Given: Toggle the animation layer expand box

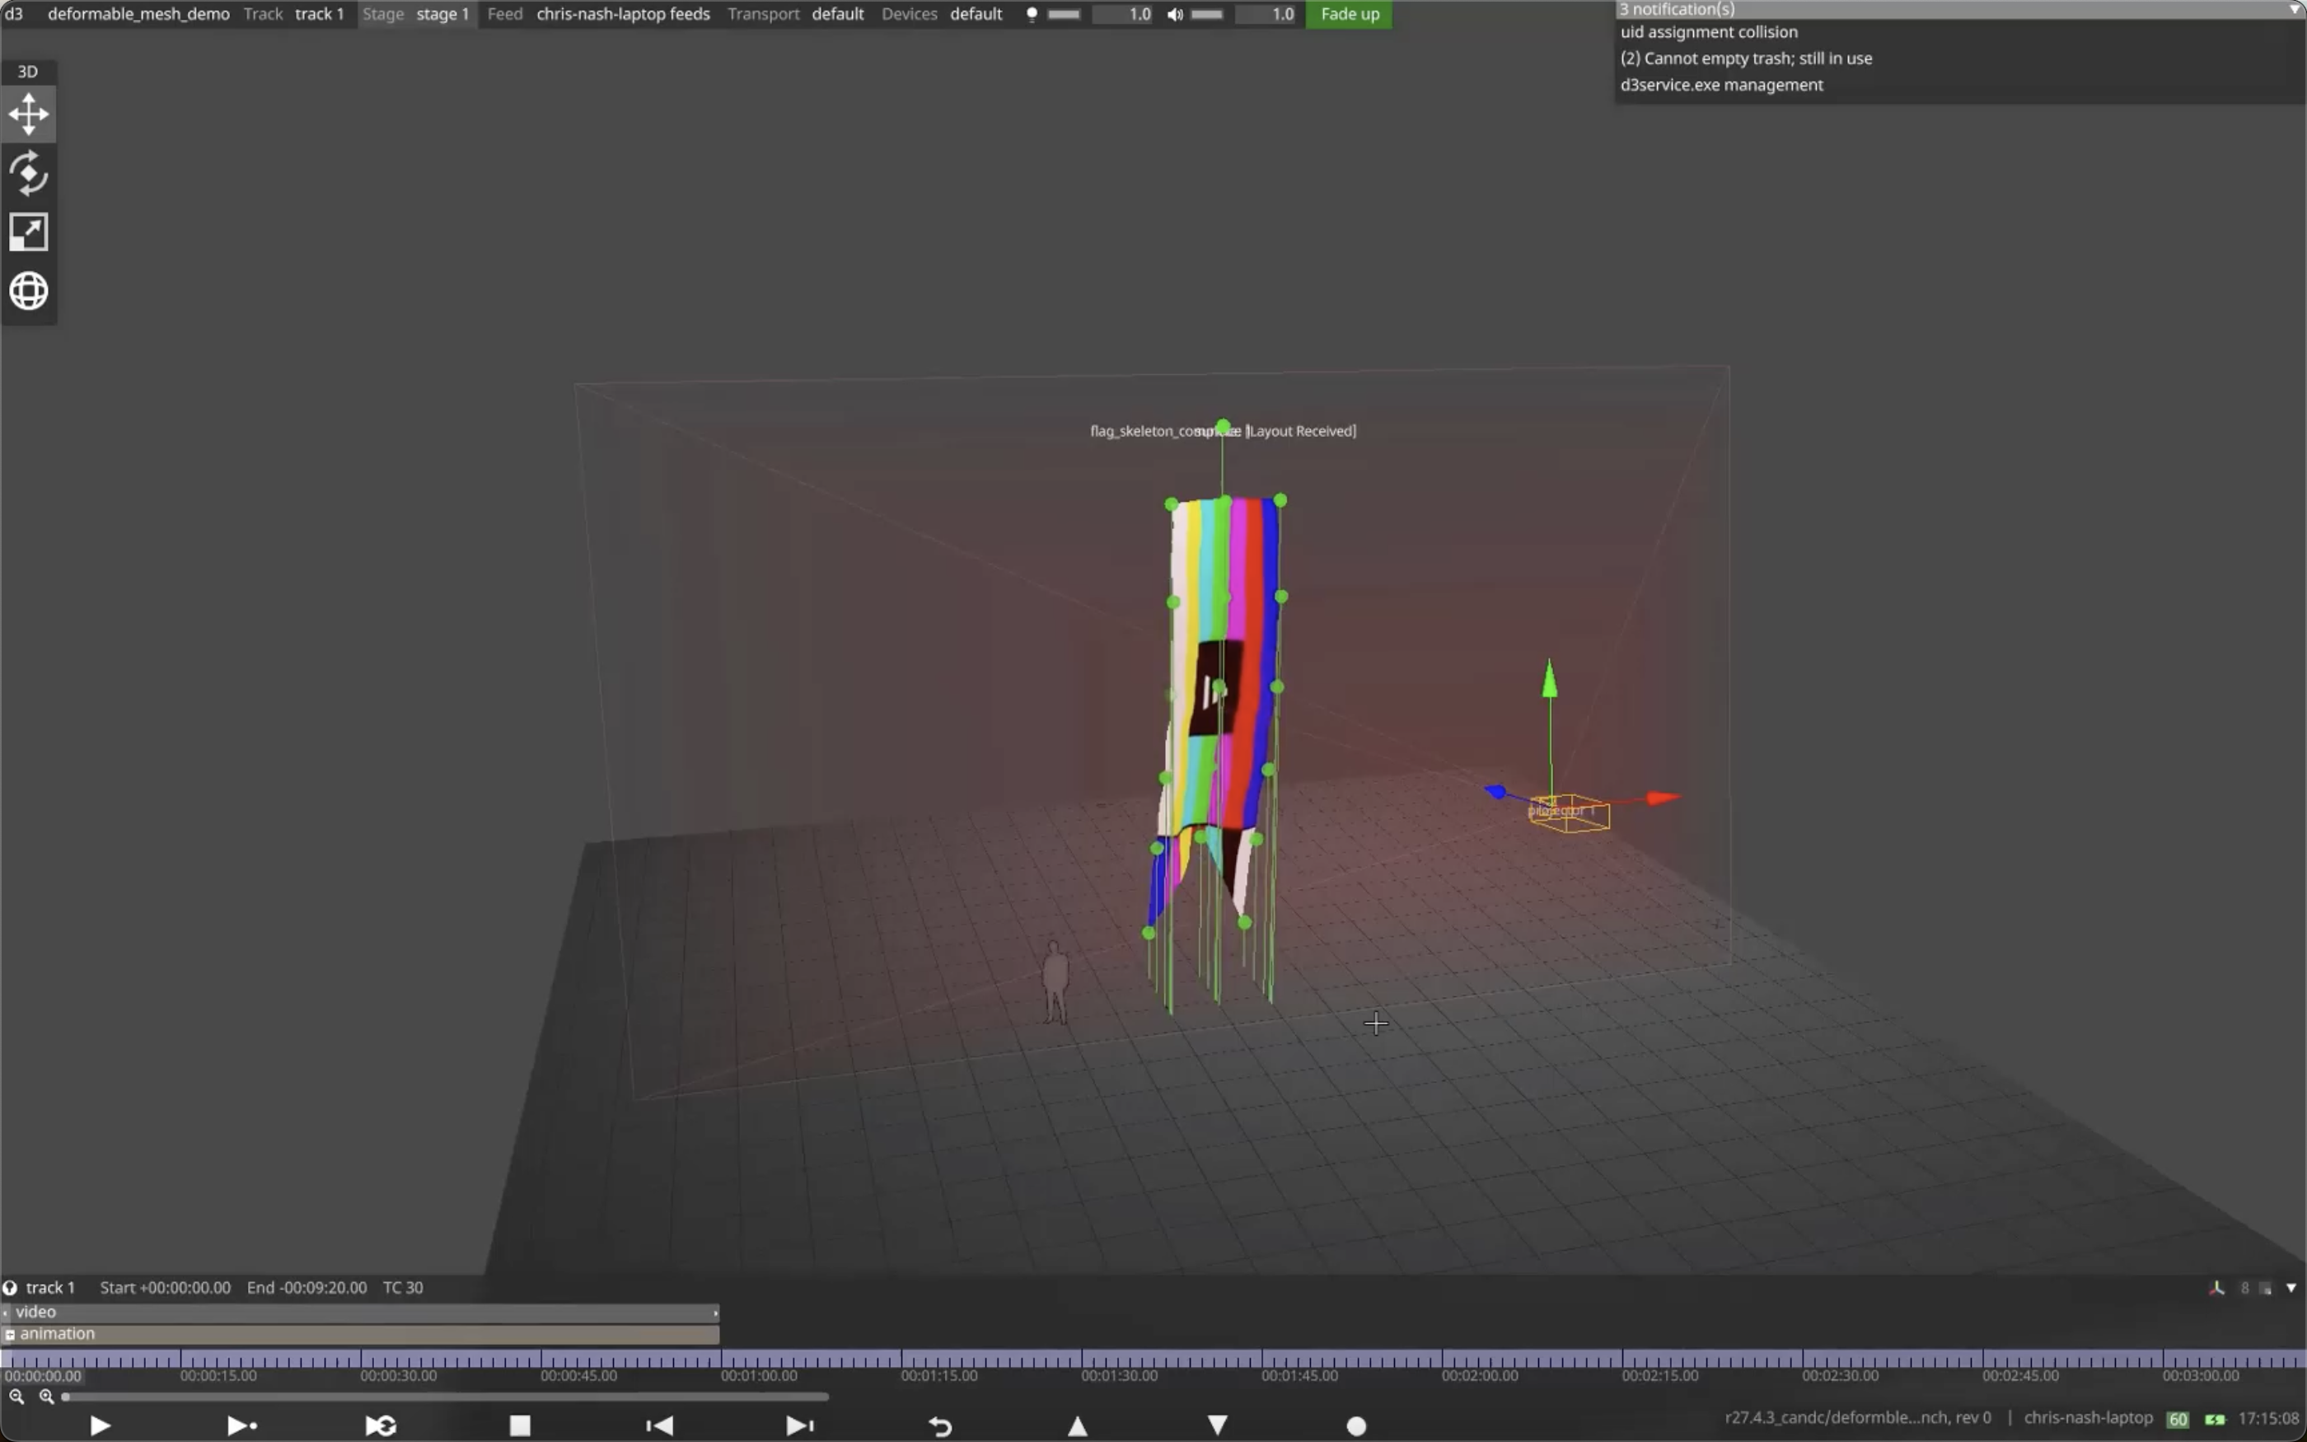Looking at the screenshot, I should pyautogui.click(x=10, y=1334).
